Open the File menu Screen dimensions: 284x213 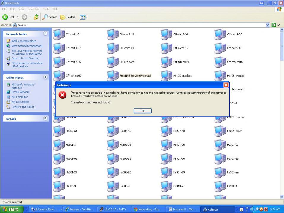tap(4, 9)
